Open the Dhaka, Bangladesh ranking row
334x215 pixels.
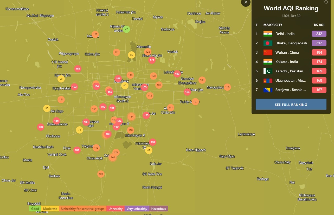(291, 43)
